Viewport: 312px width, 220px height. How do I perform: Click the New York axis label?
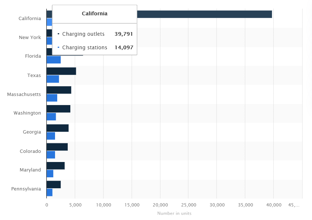[30, 38]
